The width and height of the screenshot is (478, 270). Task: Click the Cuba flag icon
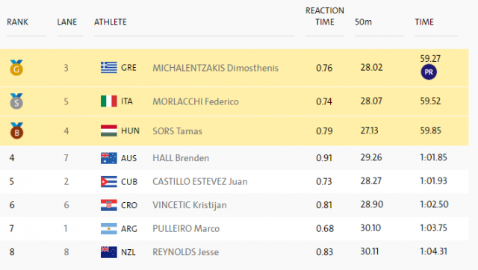click(109, 182)
